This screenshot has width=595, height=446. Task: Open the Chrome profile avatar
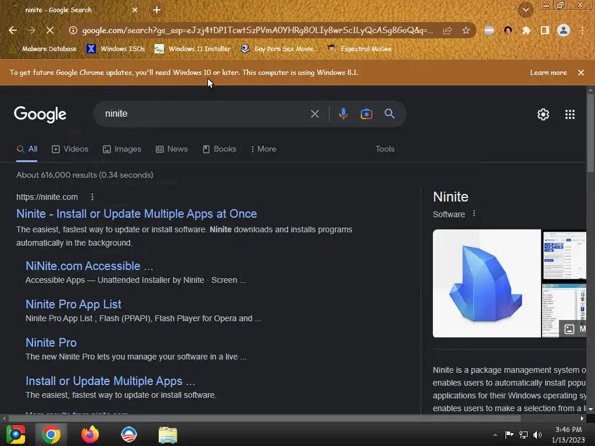click(x=564, y=30)
